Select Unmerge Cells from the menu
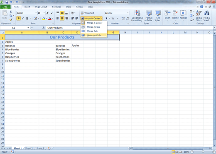This screenshot has height=154, width=216. coord(93,35)
